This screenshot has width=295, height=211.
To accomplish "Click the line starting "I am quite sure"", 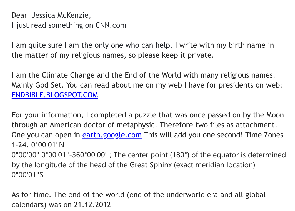I will coord(142,45).
